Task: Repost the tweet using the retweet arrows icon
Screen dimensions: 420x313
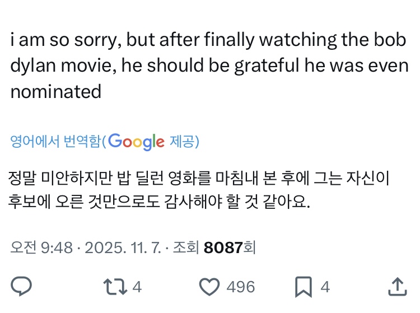Action: coord(115,287)
